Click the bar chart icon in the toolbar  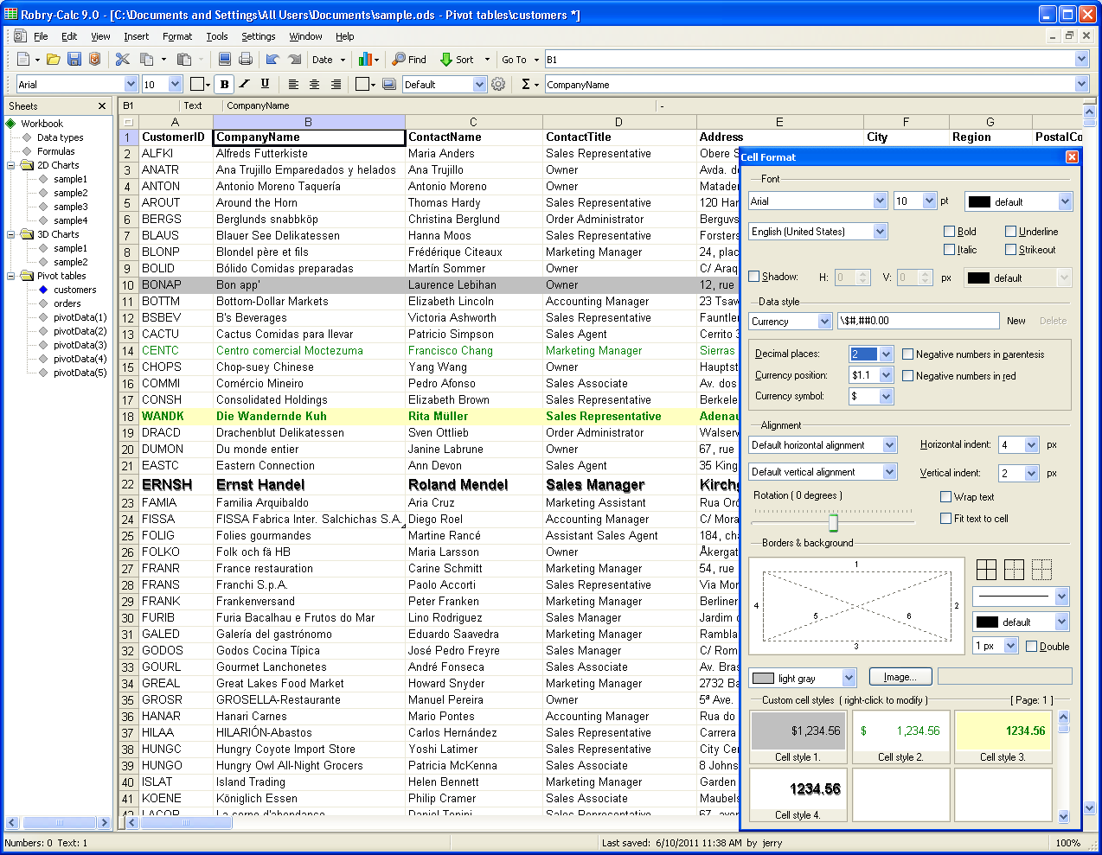click(365, 60)
